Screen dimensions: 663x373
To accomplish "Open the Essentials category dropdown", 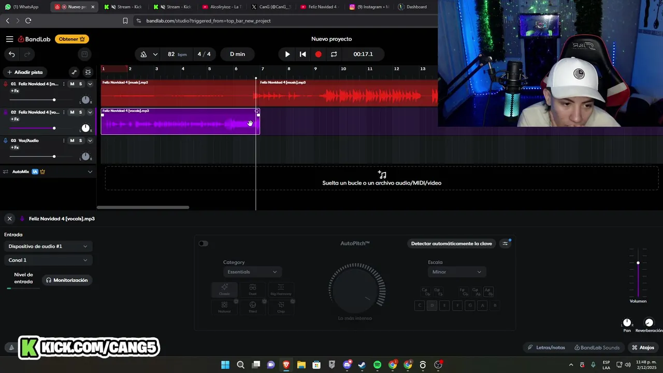I will (252, 272).
